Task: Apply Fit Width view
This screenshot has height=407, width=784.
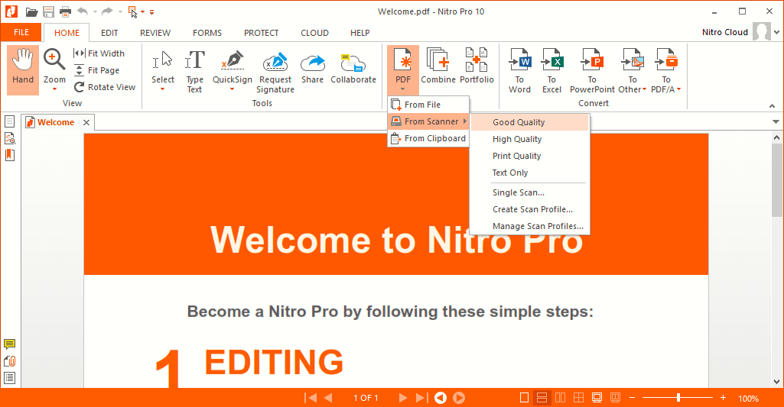Action: point(99,53)
